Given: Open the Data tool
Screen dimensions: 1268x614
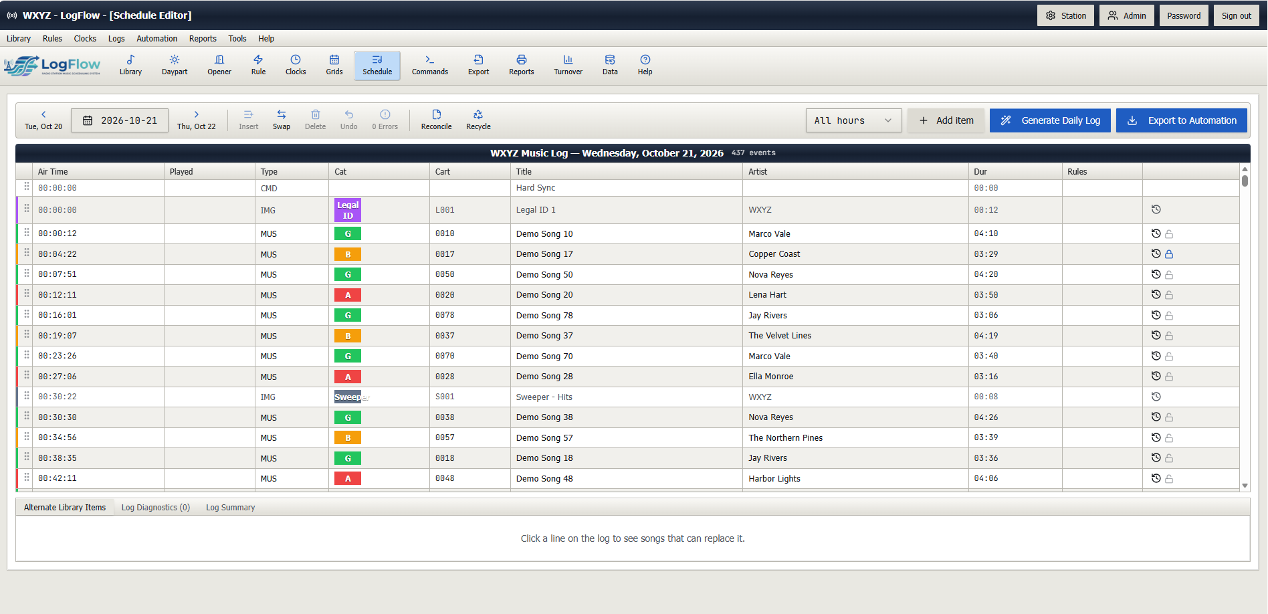Looking at the screenshot, I should coord(610,66).
